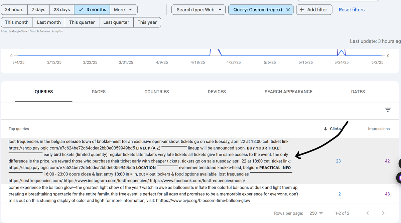Click the Reset filters link
The height and width of the screenshot is (223, 401).
[x=352, y=10]
